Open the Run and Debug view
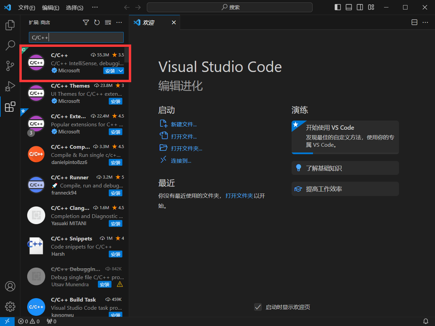435x326 pixels. click(x=10, y=86)
